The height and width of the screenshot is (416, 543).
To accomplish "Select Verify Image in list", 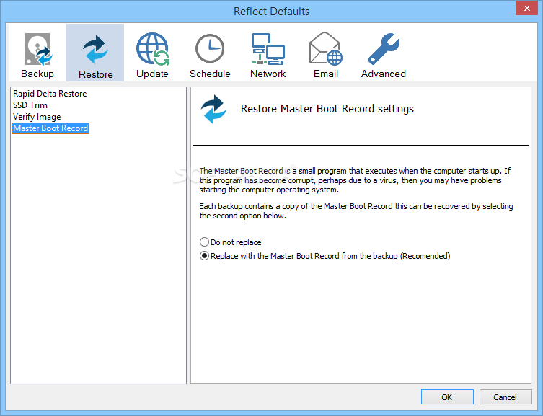I will 37,117.
